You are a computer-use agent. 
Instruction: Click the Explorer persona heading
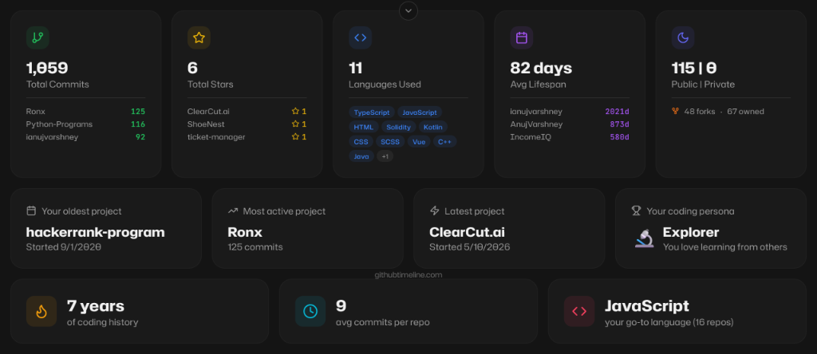pos(691,232)
